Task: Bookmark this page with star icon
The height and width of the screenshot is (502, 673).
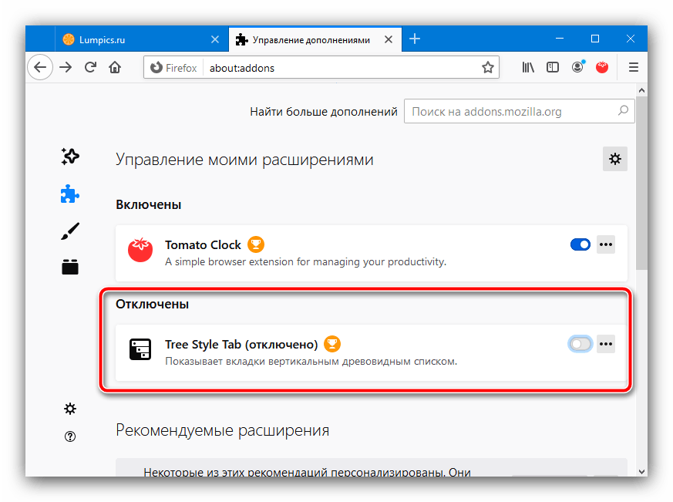Action: point(487,68)
